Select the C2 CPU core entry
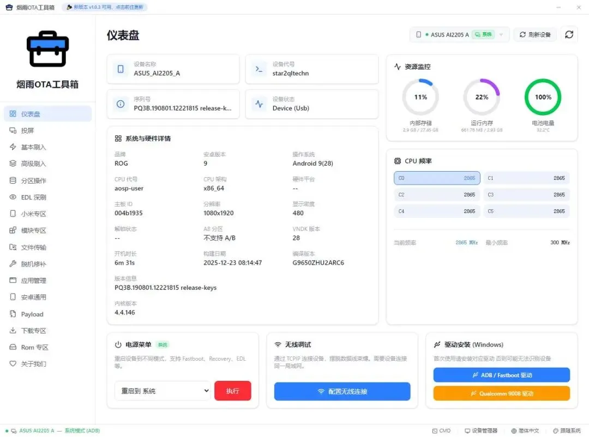The image size is (589, 437). [437, 195]
